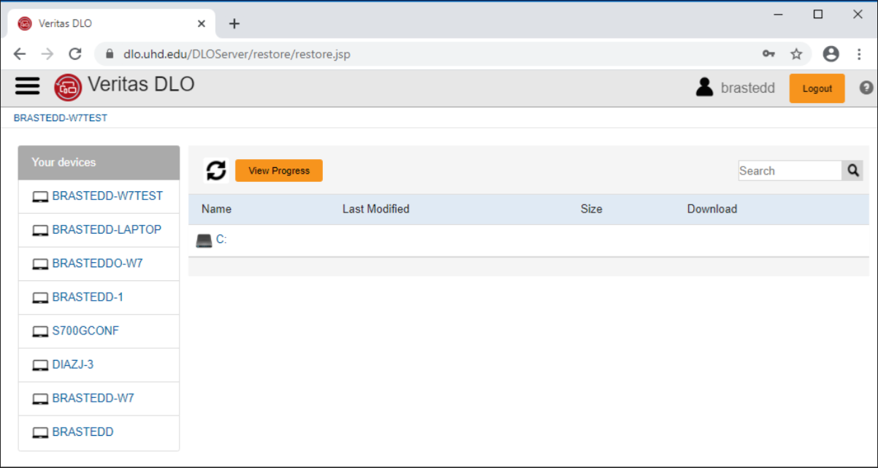Open the BRASTEDD-W7TEST breadcrumb link
878x468 pixels.
(61, 118)
